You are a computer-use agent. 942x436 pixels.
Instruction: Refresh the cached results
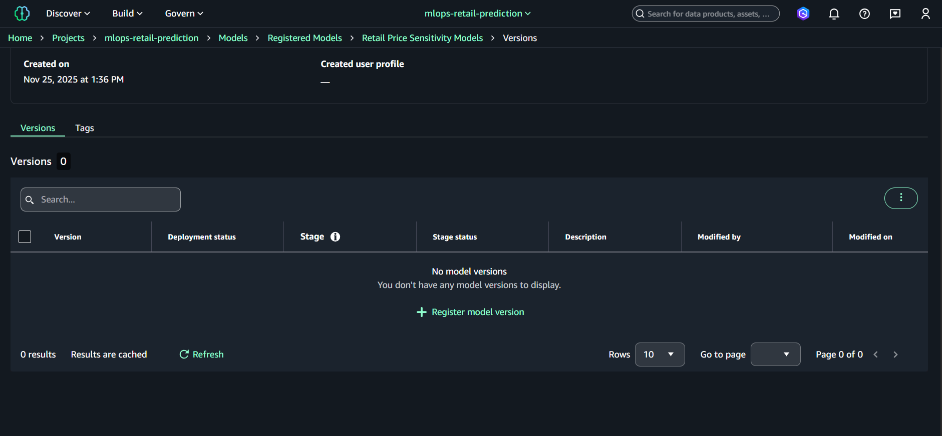pos(202,354)
